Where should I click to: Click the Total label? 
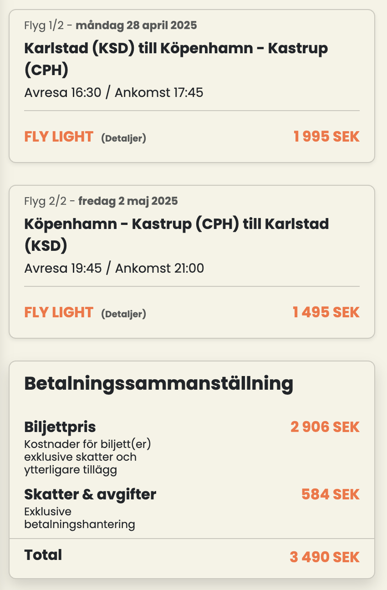pyautogui.click(x=43, y=555)
